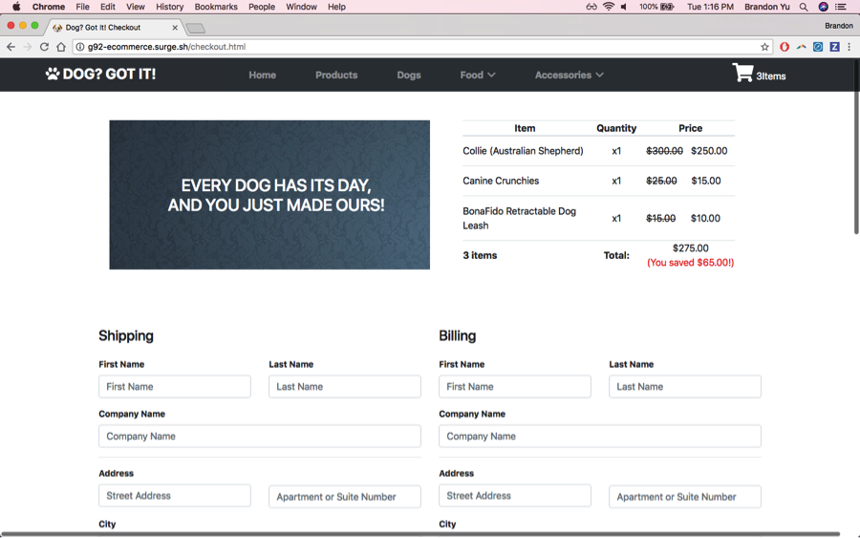The width and height of the screenshot is (860, 538).
Task: Open Notification Center list icon
Action: click(x=840, y=7)
